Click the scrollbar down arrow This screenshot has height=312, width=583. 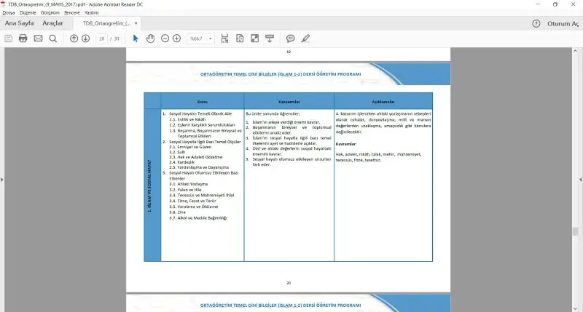pos(575,308)
